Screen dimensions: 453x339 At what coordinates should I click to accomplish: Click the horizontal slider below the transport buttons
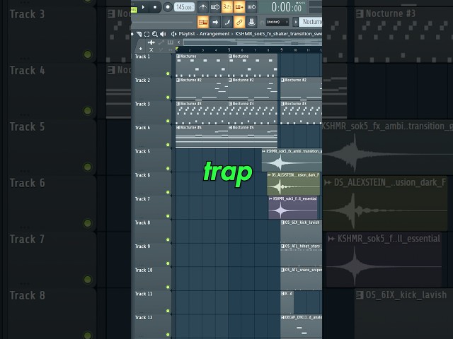pyautogui.click(x=162, y=22)
